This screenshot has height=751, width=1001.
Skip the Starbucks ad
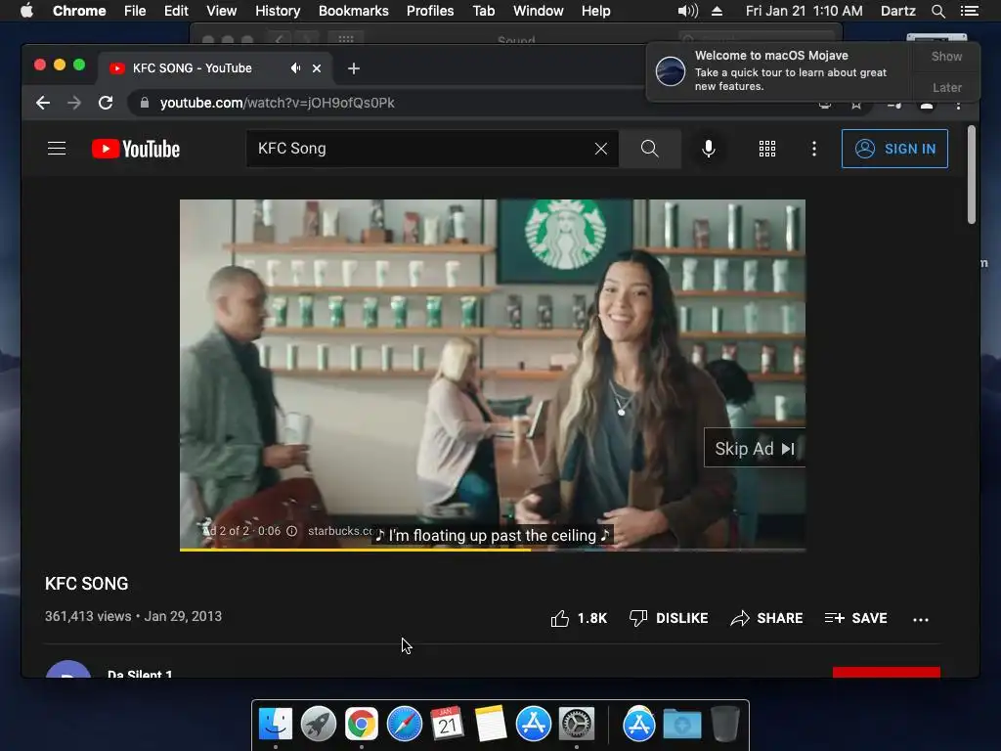pyautogui.click(x=755, y=448)
